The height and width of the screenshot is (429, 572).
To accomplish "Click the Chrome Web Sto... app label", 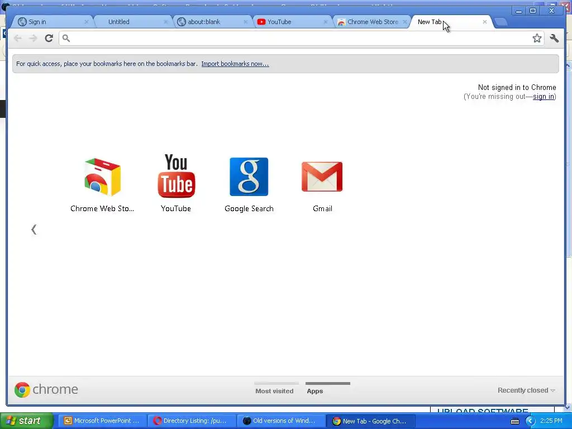I will (x=102, y=209).
